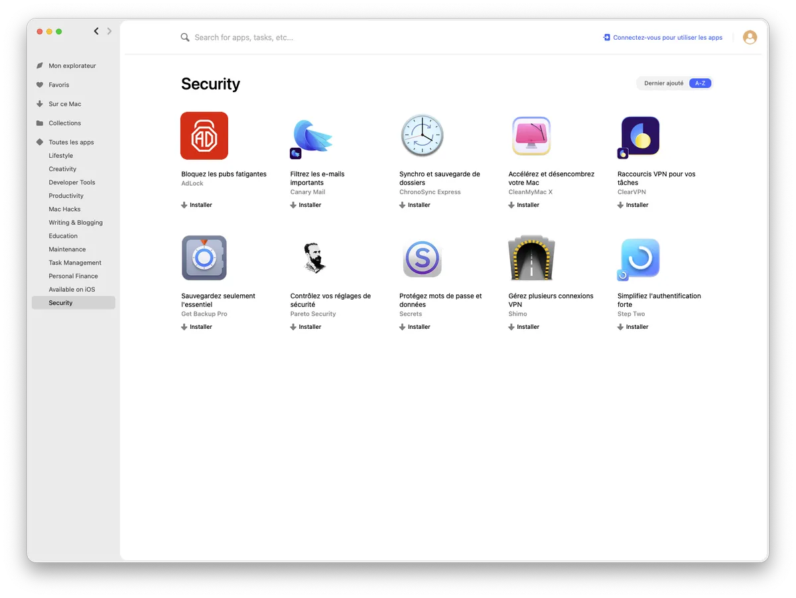Go forward with the right arrow
The image size is (796, 598).
[109, 31]
